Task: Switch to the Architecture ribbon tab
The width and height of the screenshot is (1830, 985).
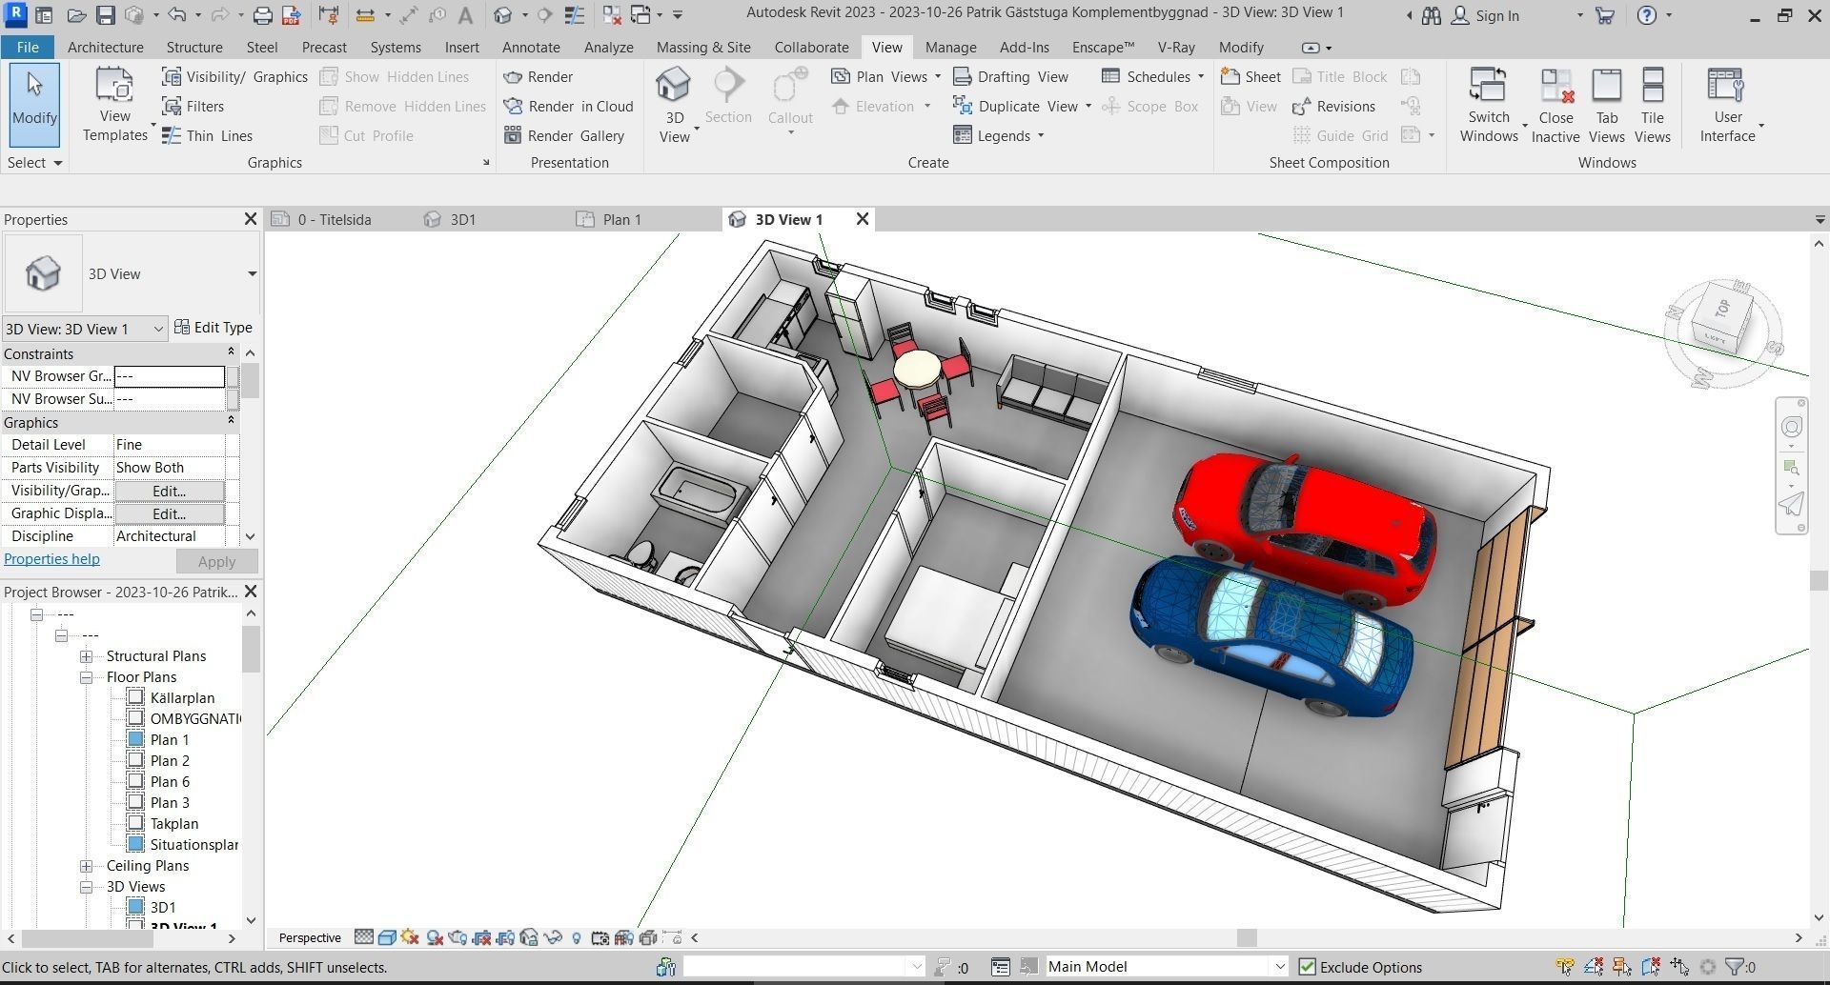Action: pos(106,47)
